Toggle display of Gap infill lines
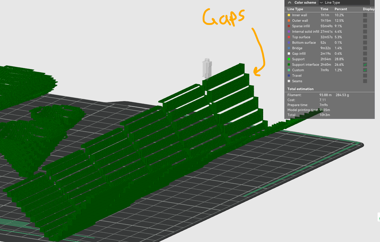380x242 pixels. pos(365,54)
